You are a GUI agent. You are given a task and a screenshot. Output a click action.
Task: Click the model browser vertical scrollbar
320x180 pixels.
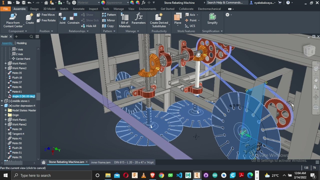point(38,96)
